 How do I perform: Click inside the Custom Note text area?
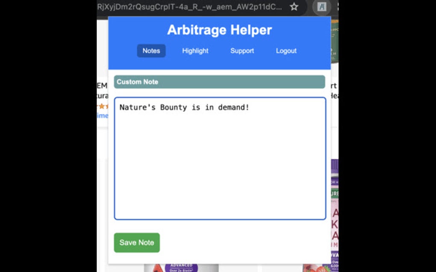pos(219,158)
